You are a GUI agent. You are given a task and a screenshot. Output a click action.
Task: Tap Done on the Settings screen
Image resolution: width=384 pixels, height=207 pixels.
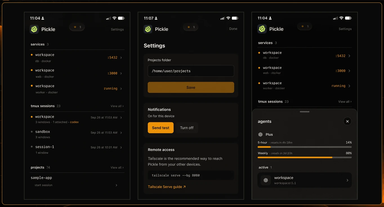click(x=233, y=29)
